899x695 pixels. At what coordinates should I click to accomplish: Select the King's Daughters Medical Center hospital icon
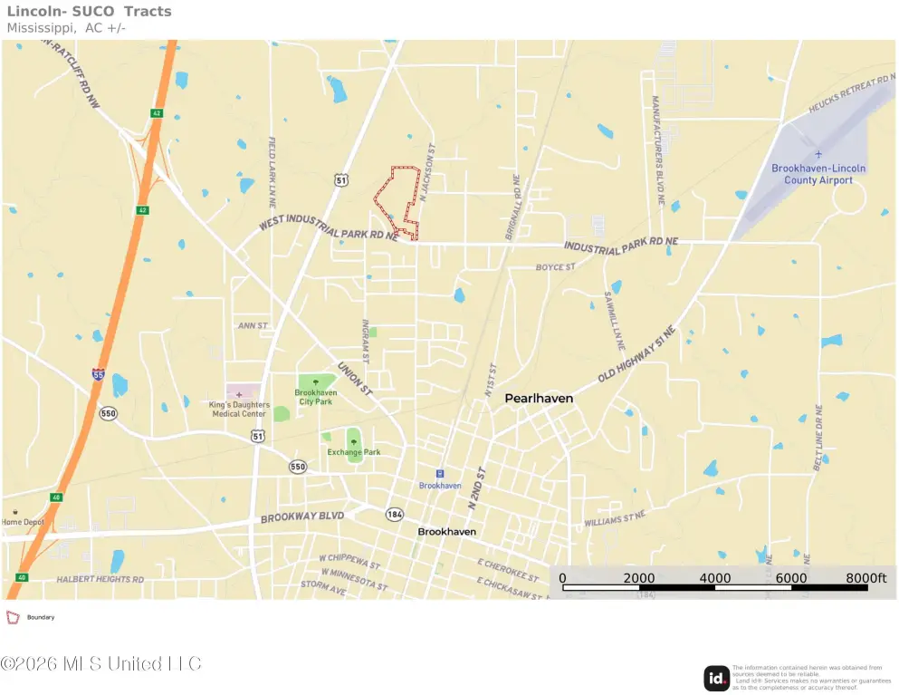(239, 395)
